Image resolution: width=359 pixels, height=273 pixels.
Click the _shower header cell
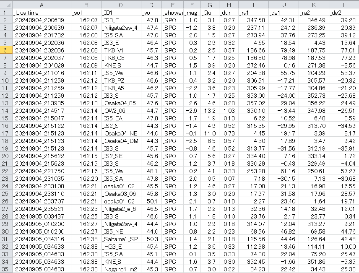173,12
